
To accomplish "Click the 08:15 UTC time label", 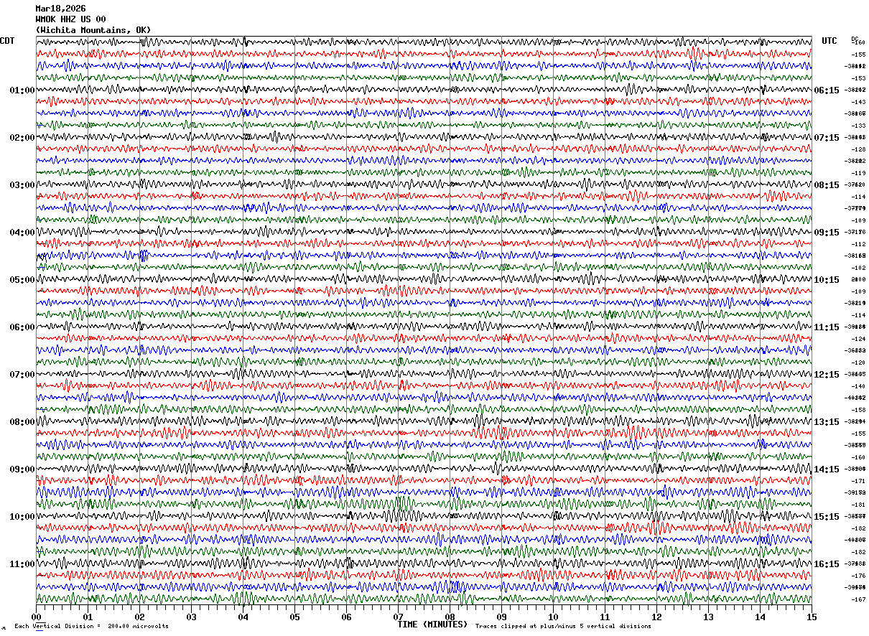I will pyautogui.click(x=827, y=185).
